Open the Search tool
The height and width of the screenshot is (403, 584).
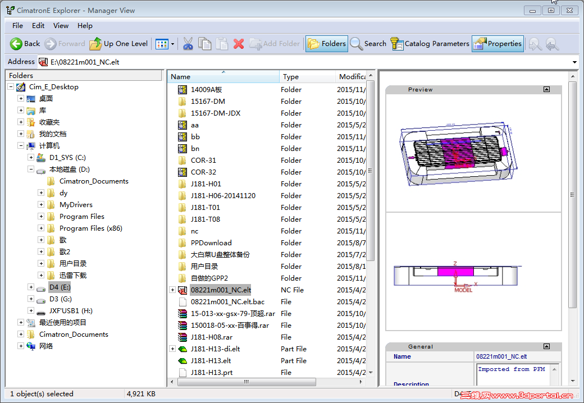coord(368,44)
